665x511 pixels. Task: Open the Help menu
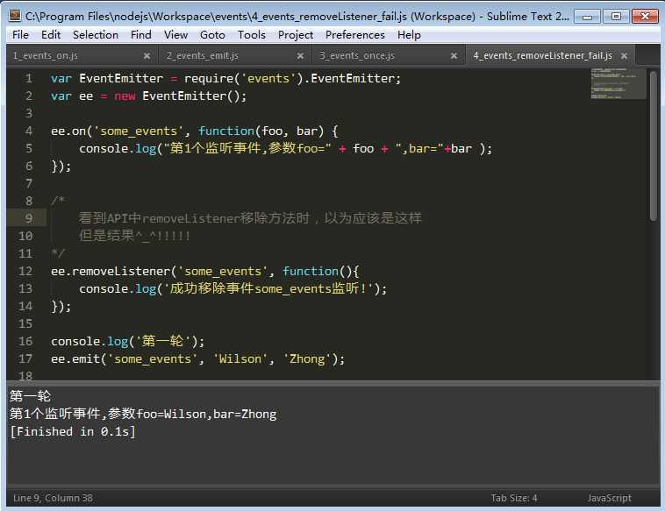pos(409,35)
